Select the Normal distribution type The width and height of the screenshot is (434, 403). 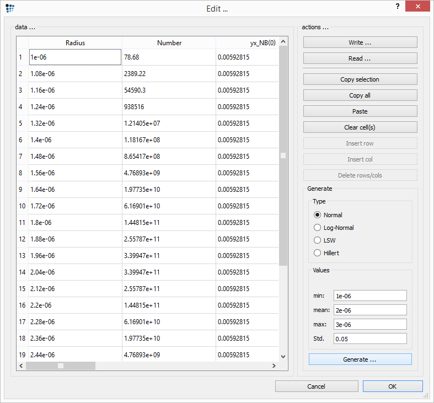point(317,215)
